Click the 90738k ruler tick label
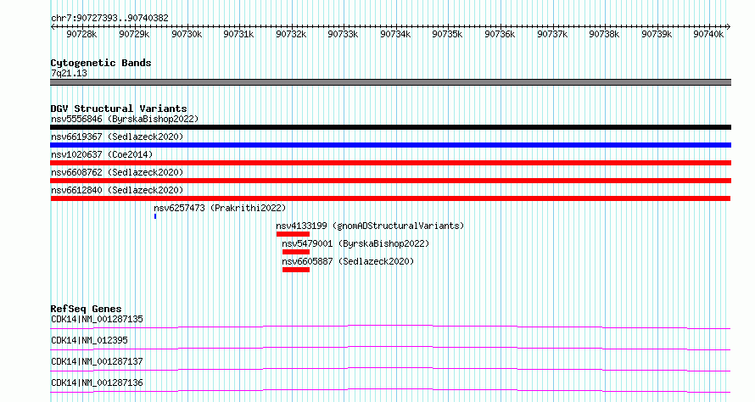 [605, 34]
